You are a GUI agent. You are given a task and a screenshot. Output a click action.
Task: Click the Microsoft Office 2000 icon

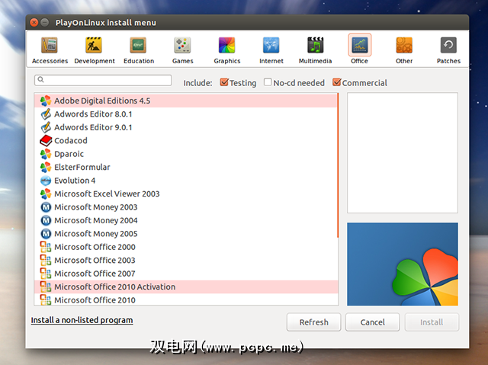[46, 247]
